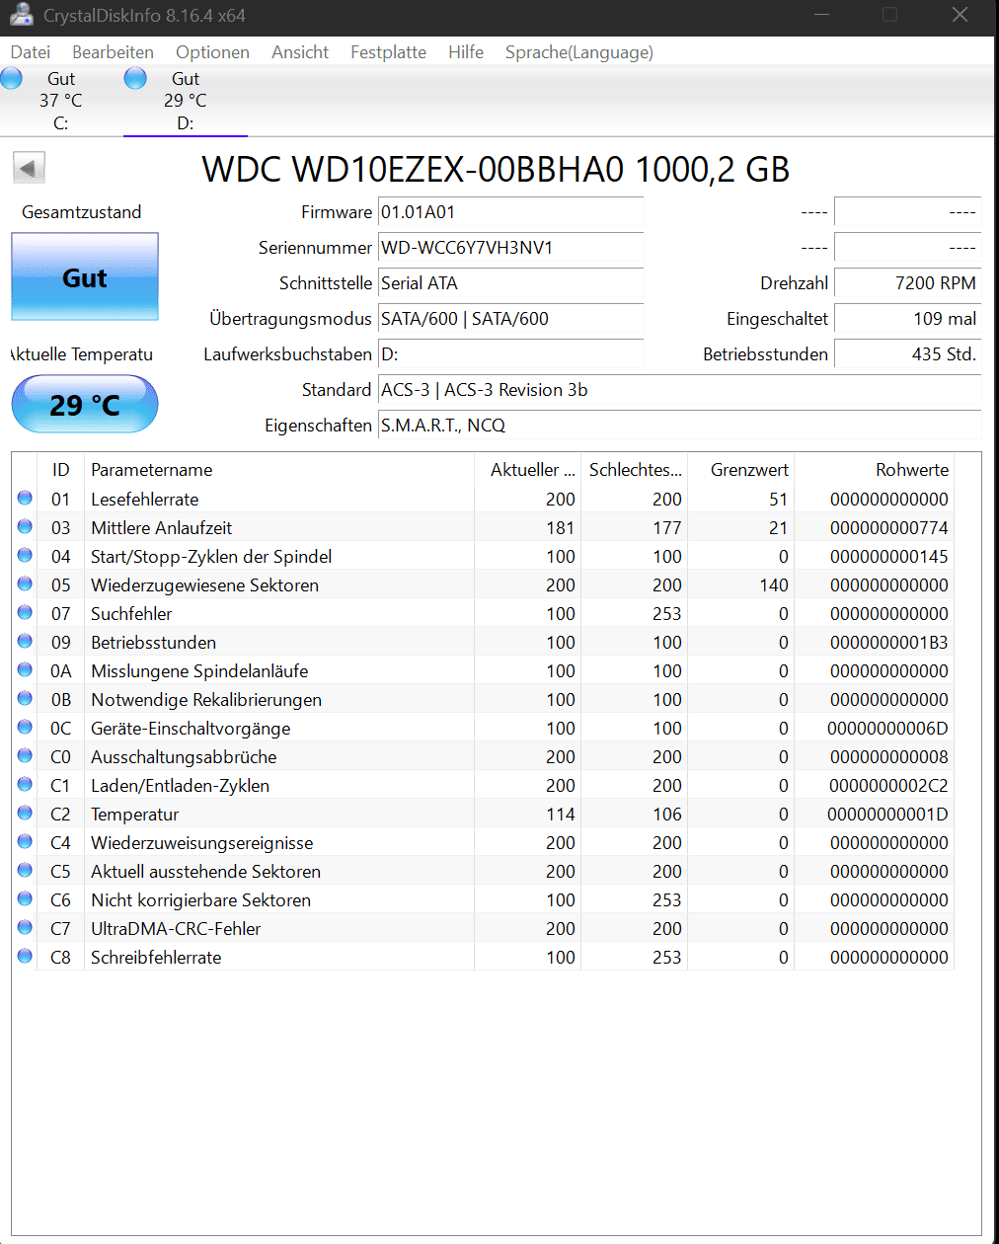This screenshot has width=999, height=1244.
Task: Click current value 114 in Temperatur row
Action: [561, 815]
